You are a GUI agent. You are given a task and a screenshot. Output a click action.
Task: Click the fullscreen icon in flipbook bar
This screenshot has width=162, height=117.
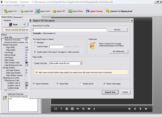pyautogui.click(x=56, y=109)
